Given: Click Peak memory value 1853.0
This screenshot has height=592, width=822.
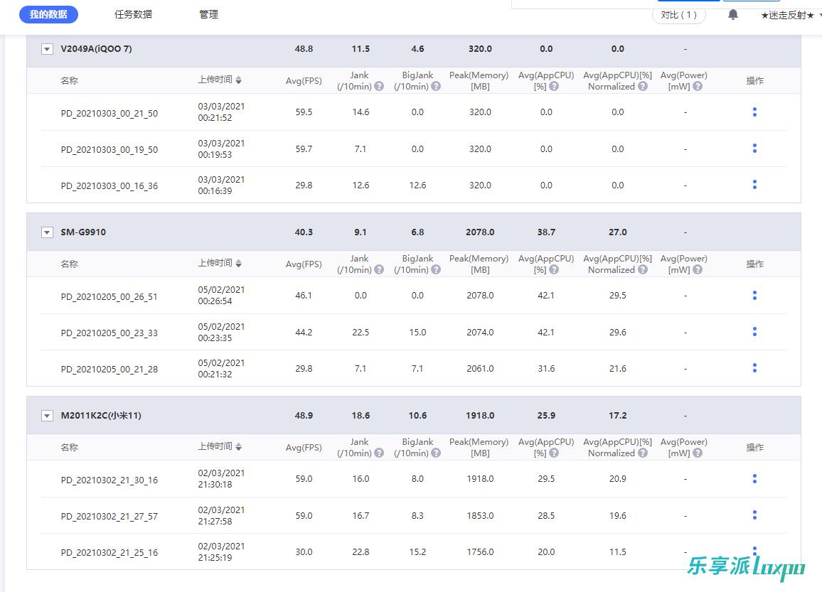Looking at the screenshot, I should coord(480,515).
